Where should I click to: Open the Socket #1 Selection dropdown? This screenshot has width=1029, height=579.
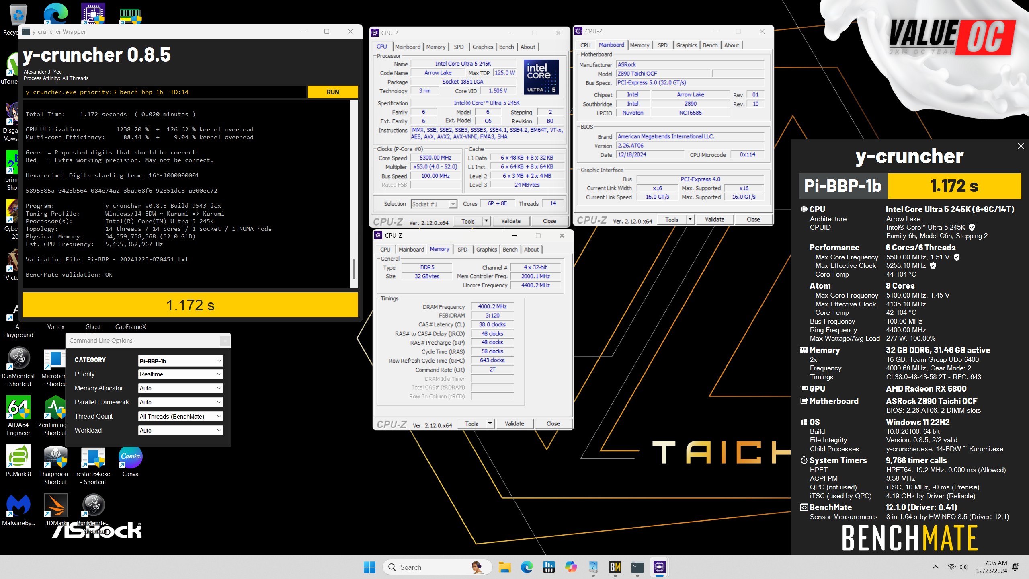coord(434,204)
